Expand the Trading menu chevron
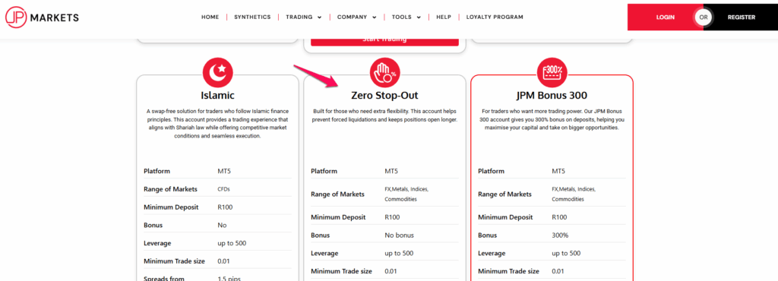Screen dimensions: 778x281 click(320, 17)
